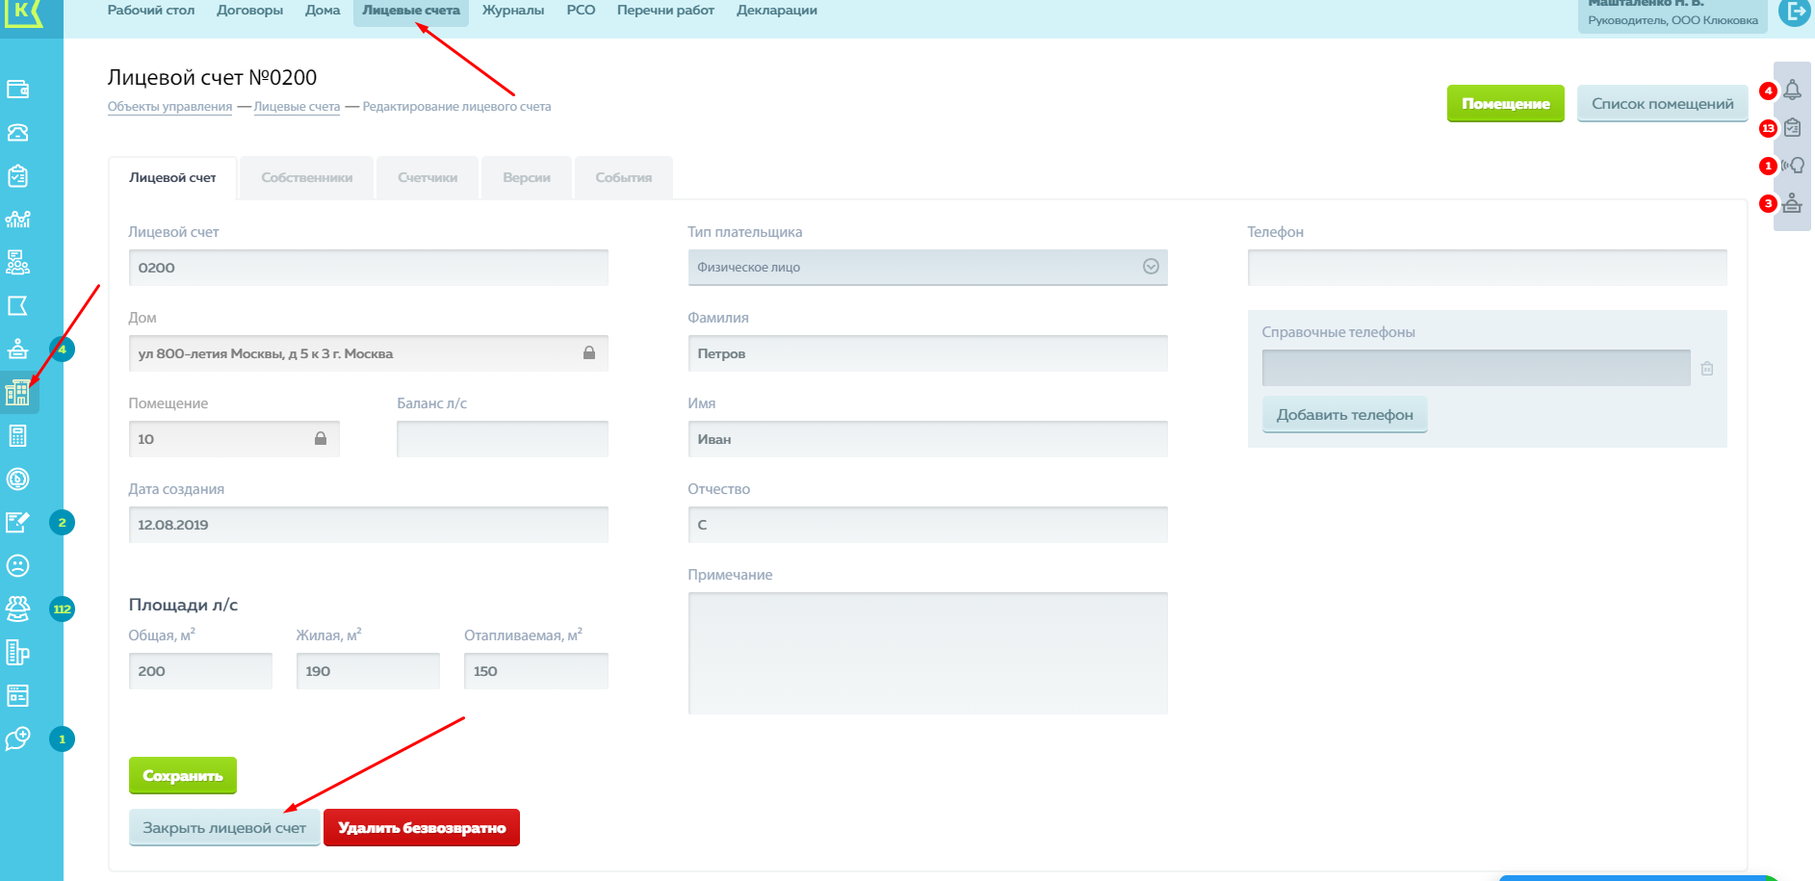Click Закрыть лицевой счет button
This screenshot has height=881, width=1815.
[x=224, y=828]
